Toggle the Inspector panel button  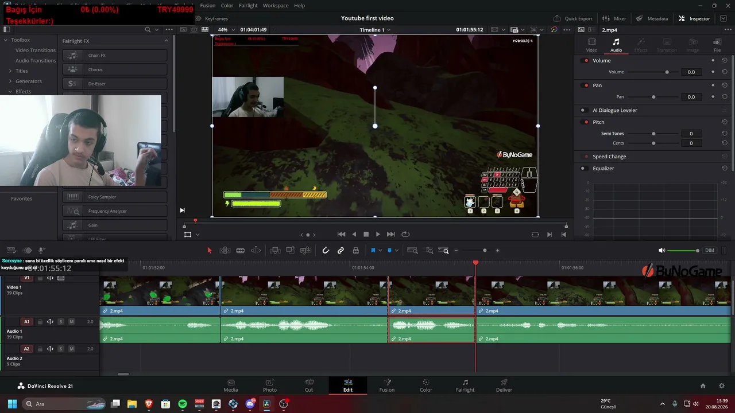[x=694, y=18]
